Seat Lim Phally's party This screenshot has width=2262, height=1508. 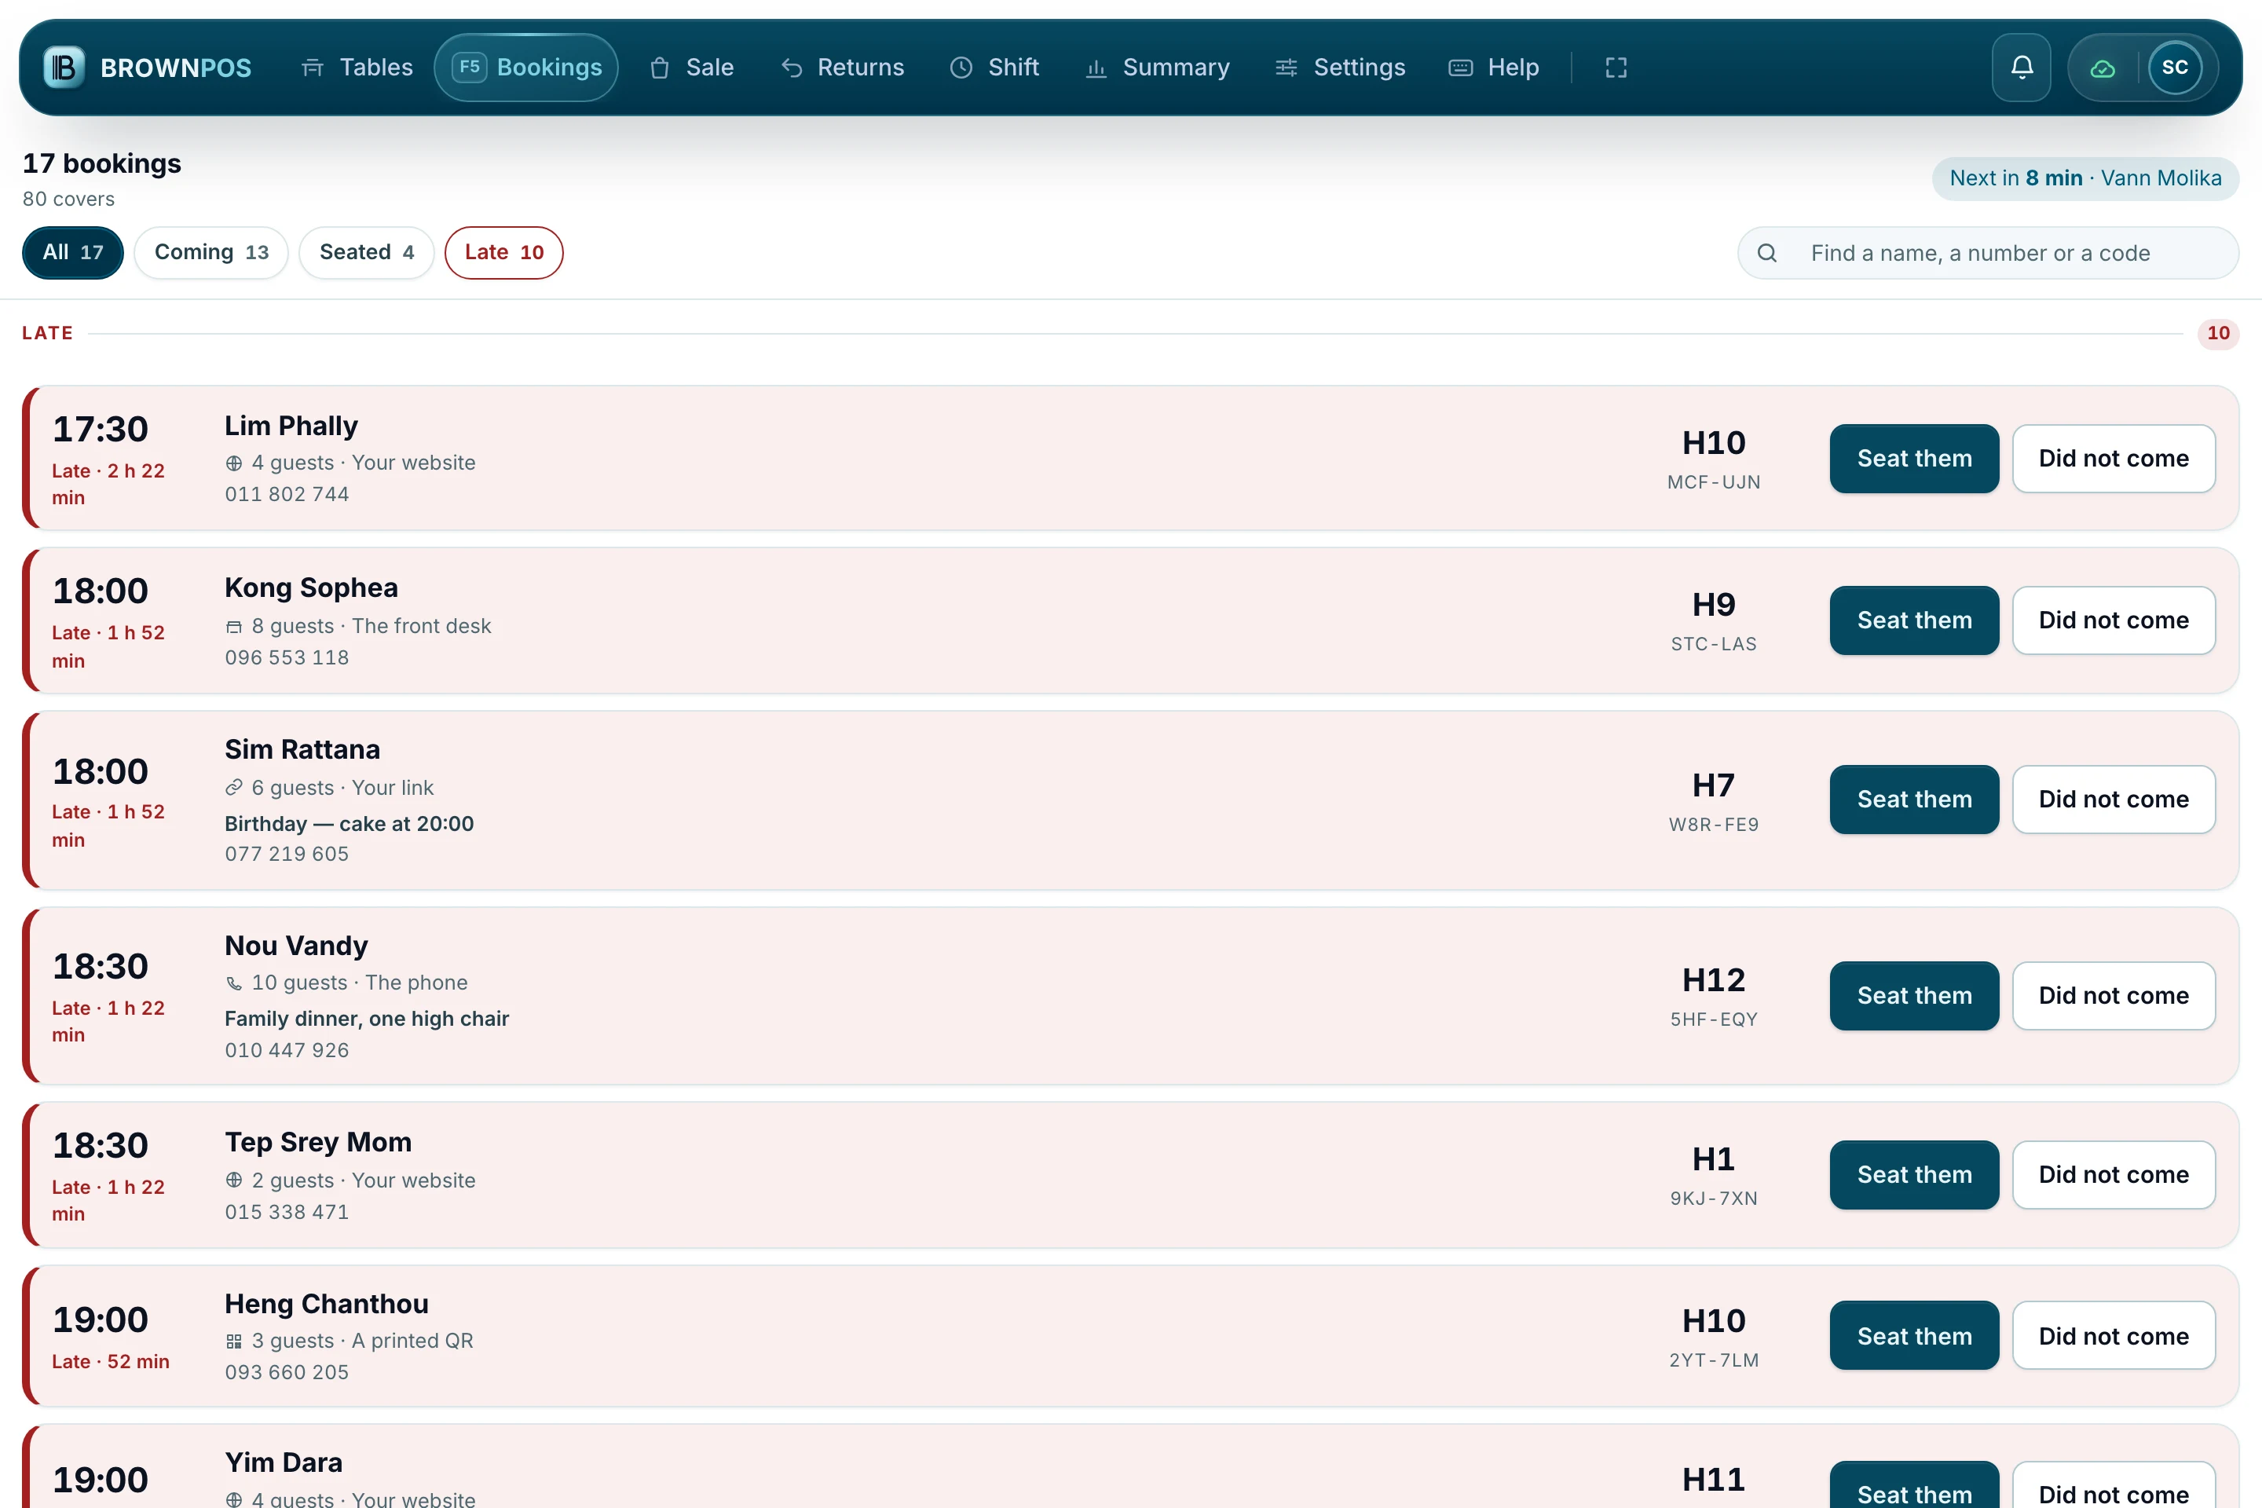click(1914, 459)
